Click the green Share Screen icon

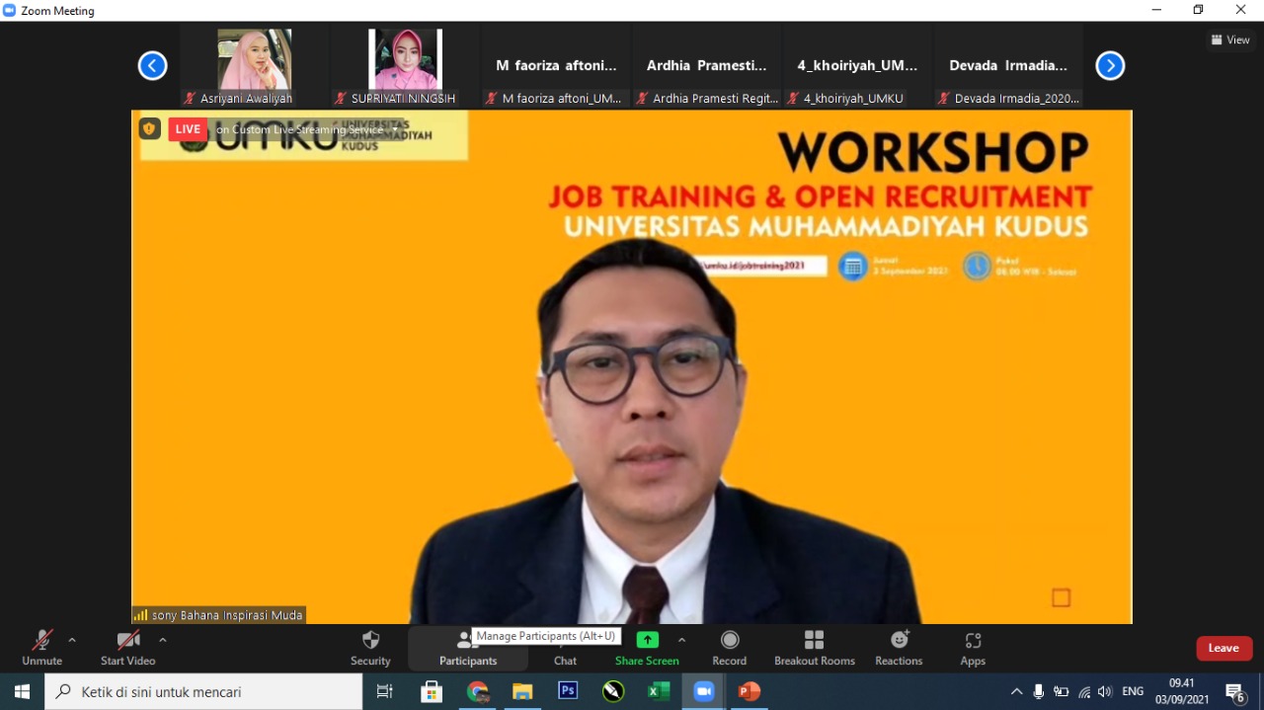click(x=647, y=640)
